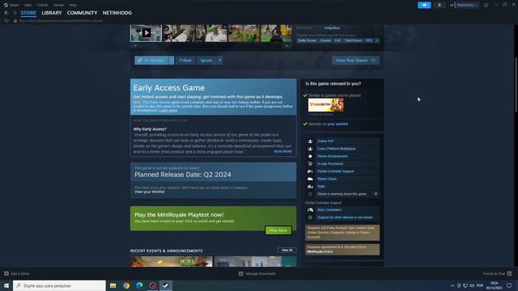Expand the tag list plus button
This screenshot has height=291, width=518.
[377, 40]
